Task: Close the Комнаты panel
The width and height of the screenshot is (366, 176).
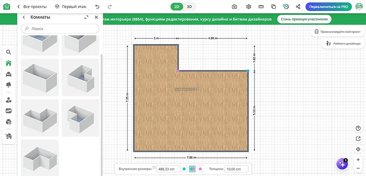Action: (96, 17)
